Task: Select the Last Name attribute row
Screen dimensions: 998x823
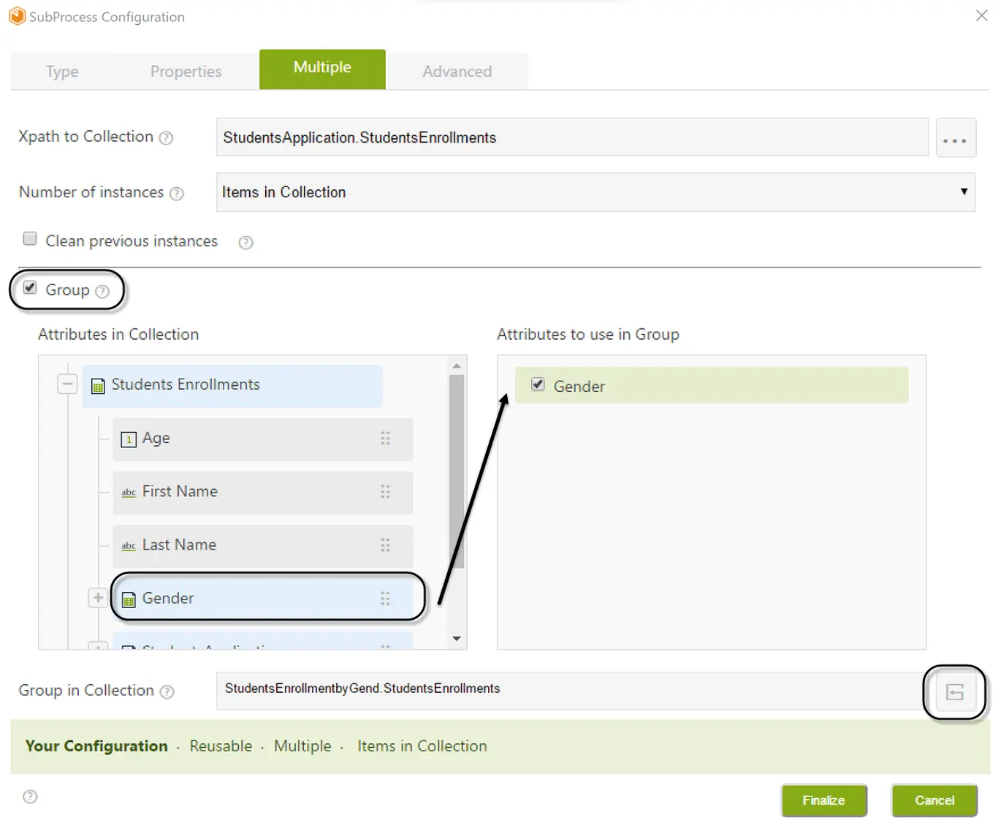Action: (x=262, y=546)
